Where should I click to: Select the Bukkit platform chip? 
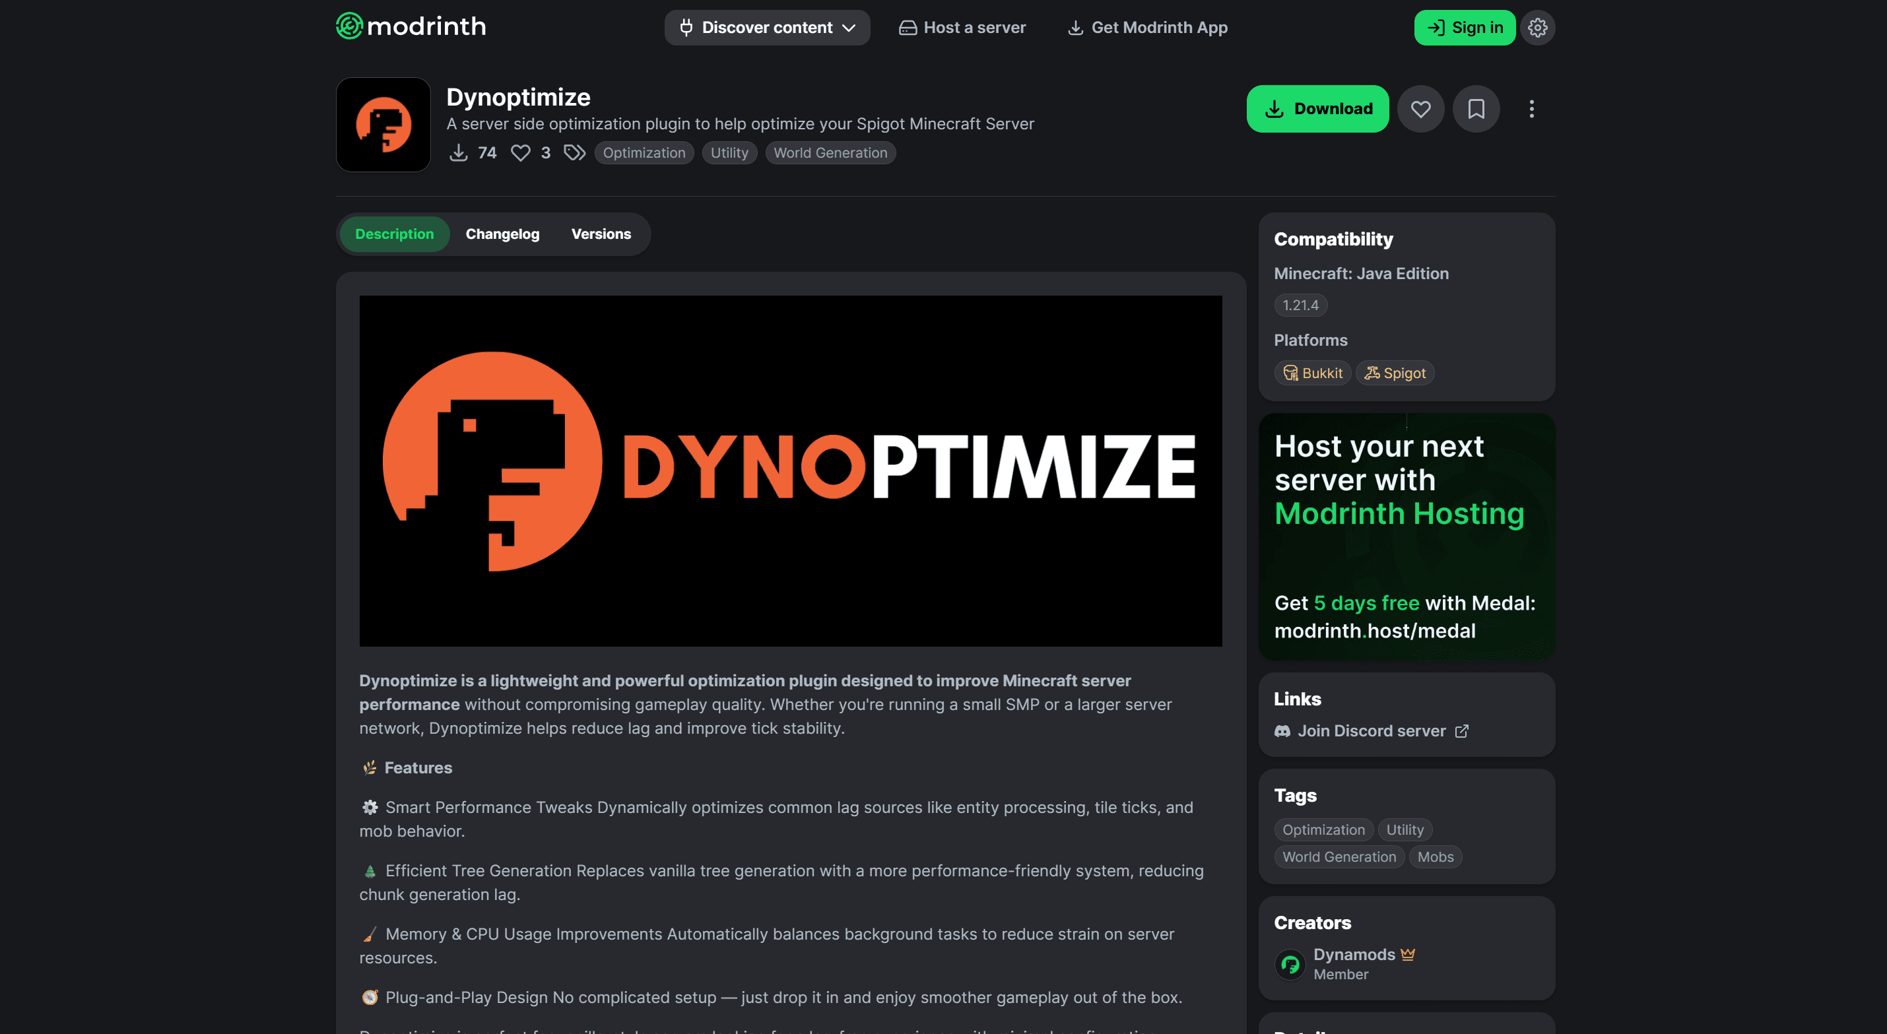coord(1312,373)
